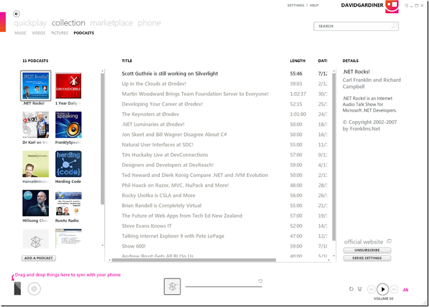Open the official website external link icon
This screenshot has width=429, height=307.
[389, 241]
